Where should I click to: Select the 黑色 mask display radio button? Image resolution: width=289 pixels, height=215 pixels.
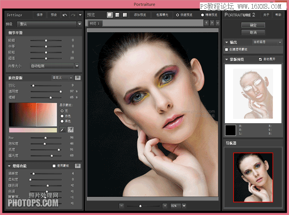(x=62, y=121)
